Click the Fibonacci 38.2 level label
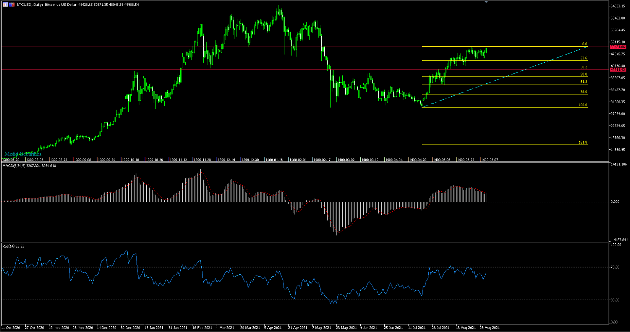630x332 pixels. (584, 67)
